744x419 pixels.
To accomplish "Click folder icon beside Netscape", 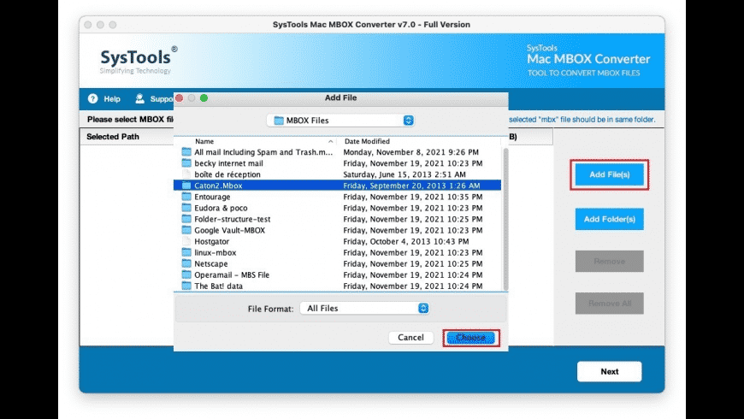I will [x=186, y=263].
